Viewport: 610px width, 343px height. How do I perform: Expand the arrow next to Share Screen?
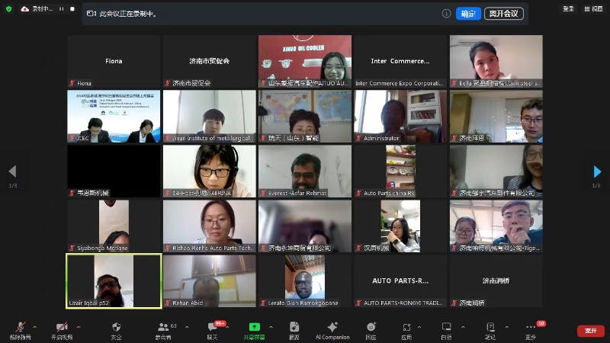click(x=269, y=327)
